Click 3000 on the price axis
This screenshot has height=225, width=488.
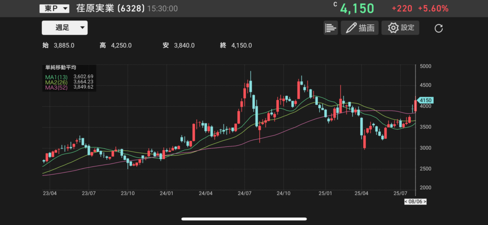tap(425, 148)
